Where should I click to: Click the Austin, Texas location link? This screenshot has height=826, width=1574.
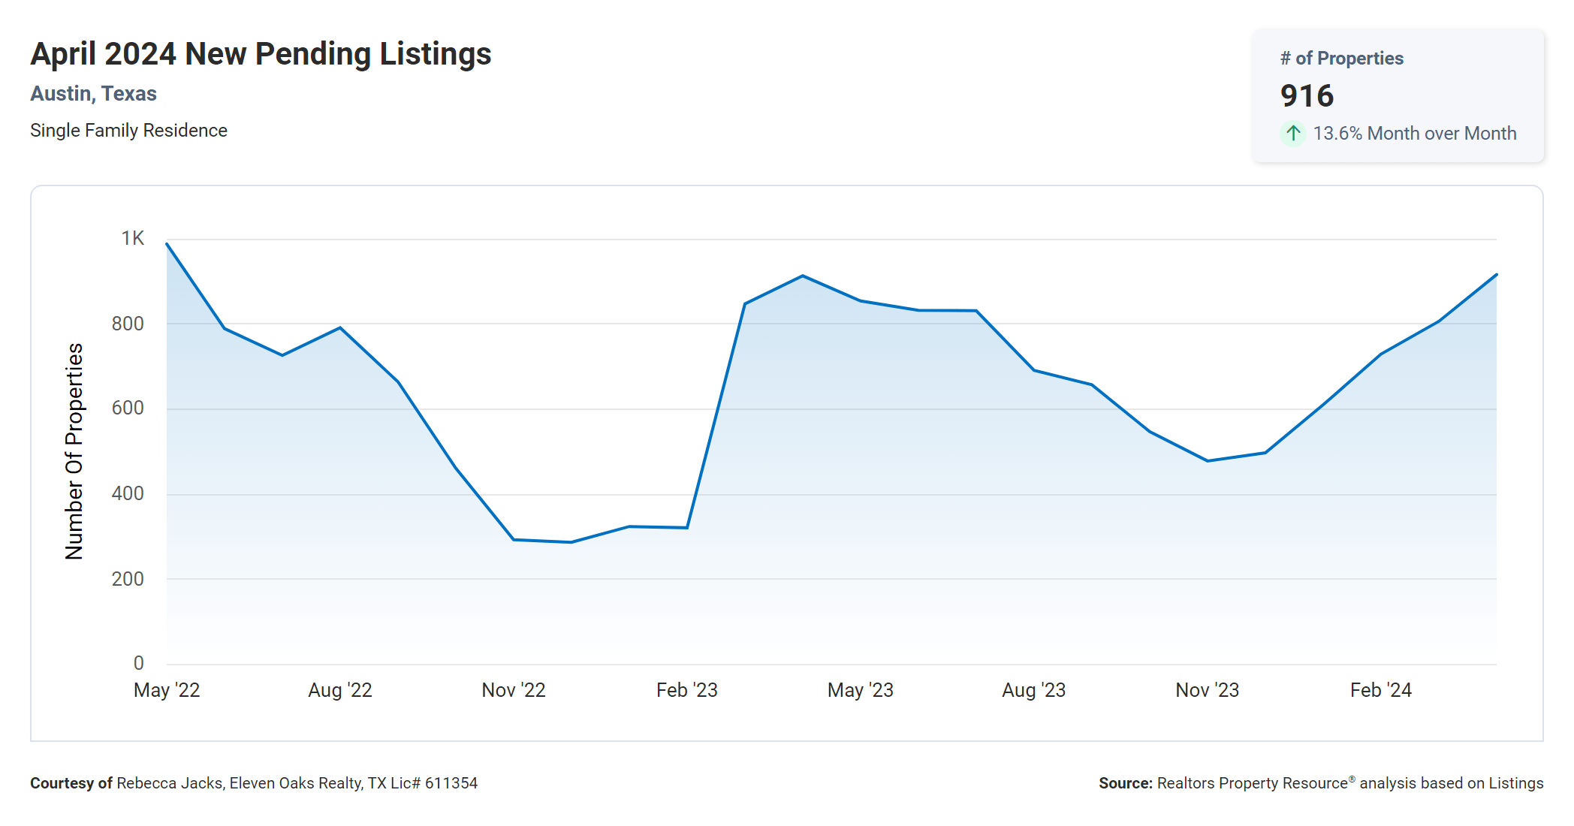(x=93, y=94)
